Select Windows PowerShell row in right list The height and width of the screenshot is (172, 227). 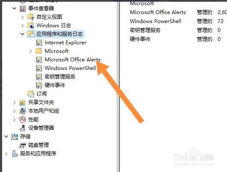(x=178, y=21)
